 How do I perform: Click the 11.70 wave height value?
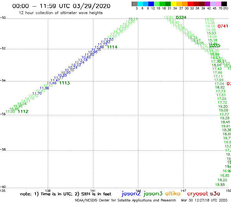37,93
